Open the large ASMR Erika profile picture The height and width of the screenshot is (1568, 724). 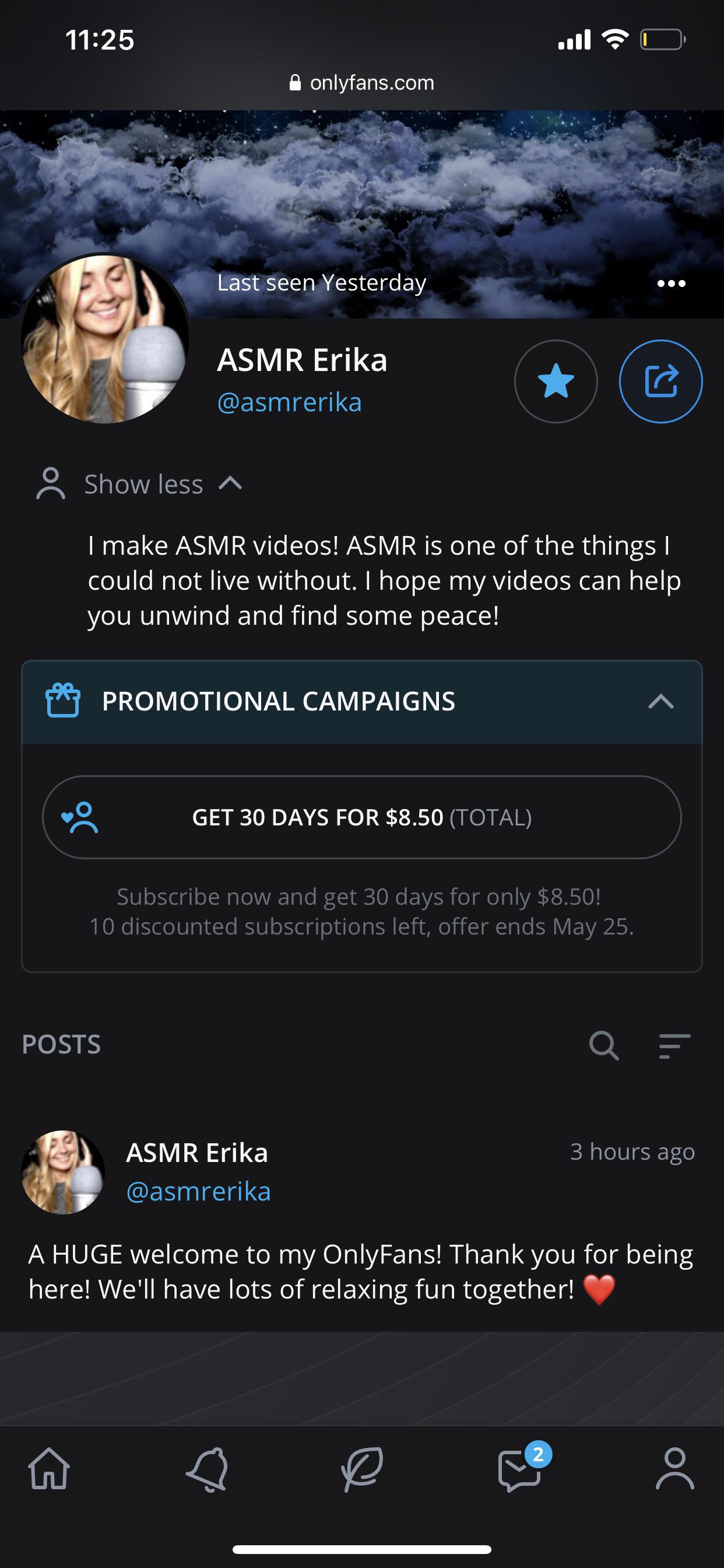point(105,338)
